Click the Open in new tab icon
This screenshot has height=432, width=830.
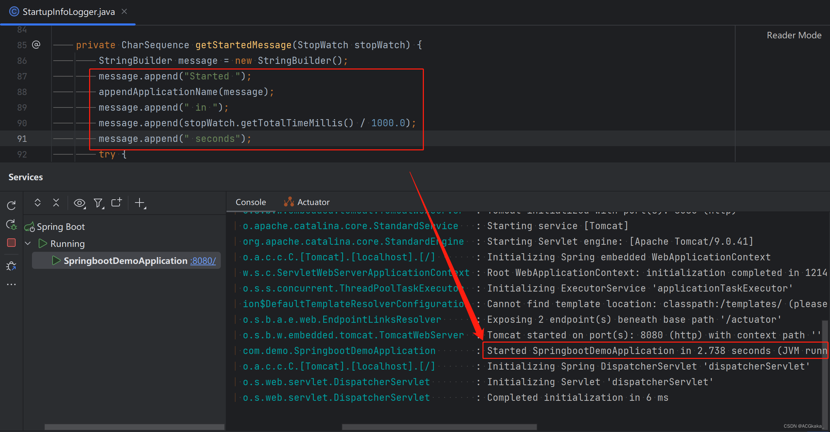tap(117, 202)
